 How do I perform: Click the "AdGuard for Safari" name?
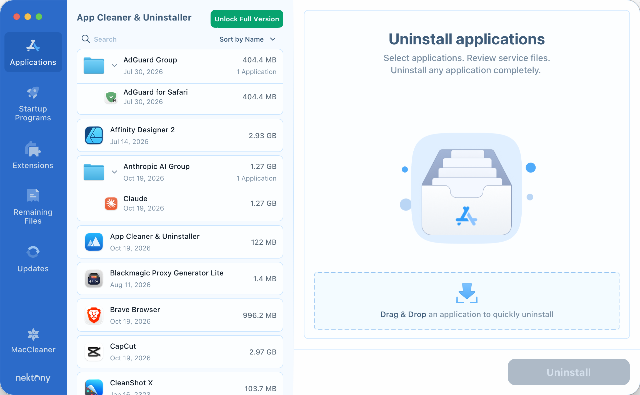(x=156, y=92)
